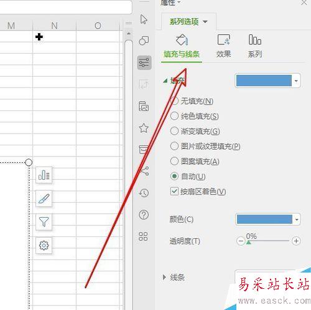Open the 颜色(C) dropdown arrow
311x310 pixels.
pyautogui.click(x=297, y=220)
